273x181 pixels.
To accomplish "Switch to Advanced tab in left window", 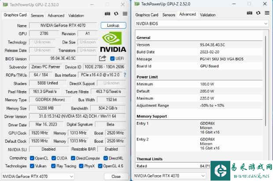I will (x=56, y=15).
